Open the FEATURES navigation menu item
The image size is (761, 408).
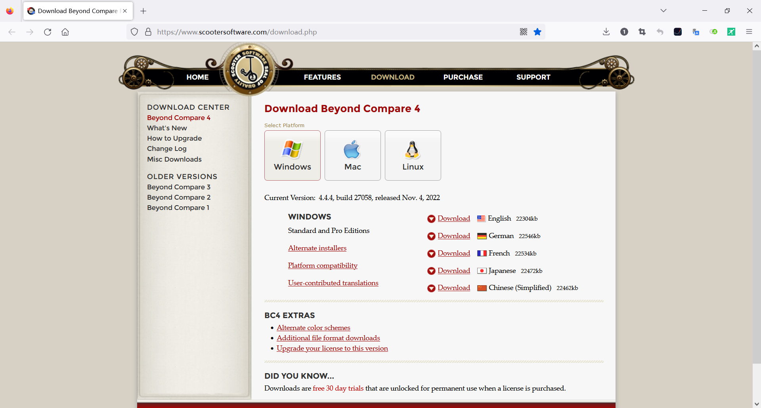coord(322,77)
